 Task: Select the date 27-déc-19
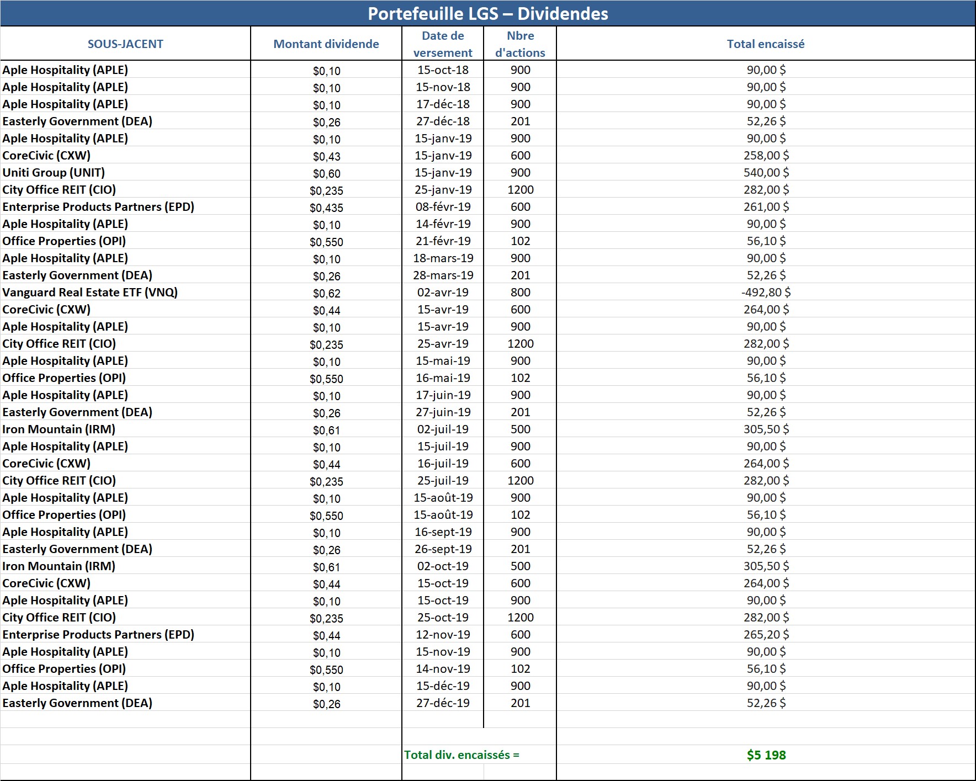[x=443, y=703]
